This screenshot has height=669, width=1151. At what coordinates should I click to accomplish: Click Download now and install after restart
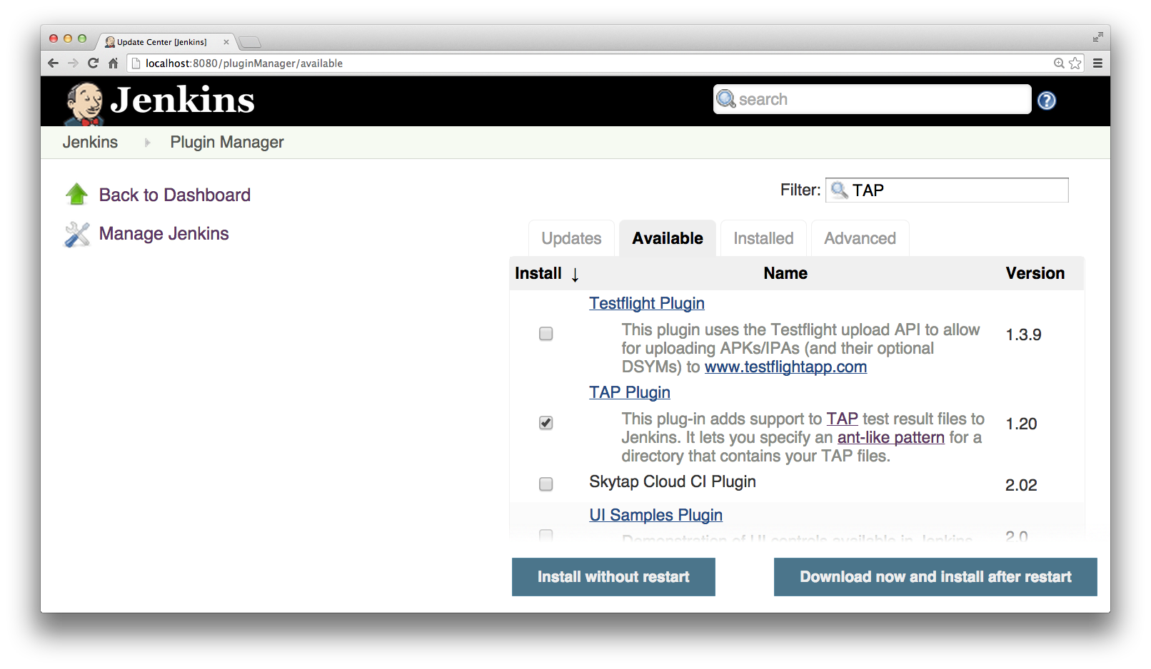pos(935,577)
